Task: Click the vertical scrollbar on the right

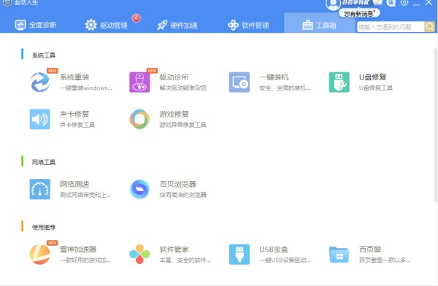Action: click(435, 125)
